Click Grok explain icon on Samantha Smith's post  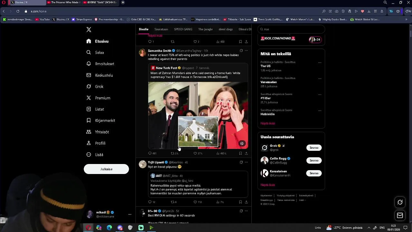[x=241, y=51]
